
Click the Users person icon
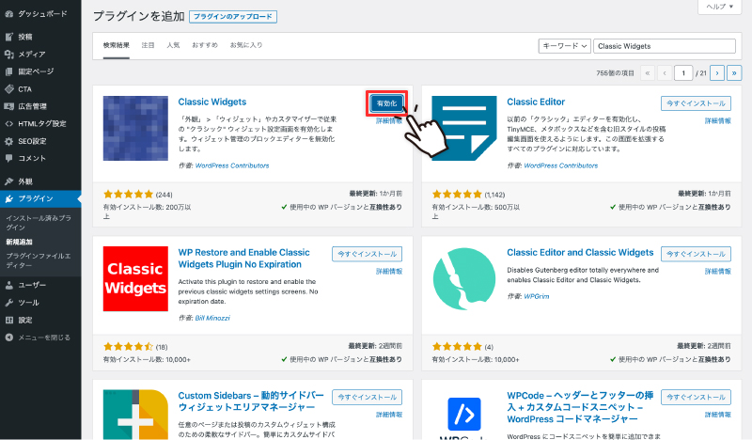[x=8, y=285]
